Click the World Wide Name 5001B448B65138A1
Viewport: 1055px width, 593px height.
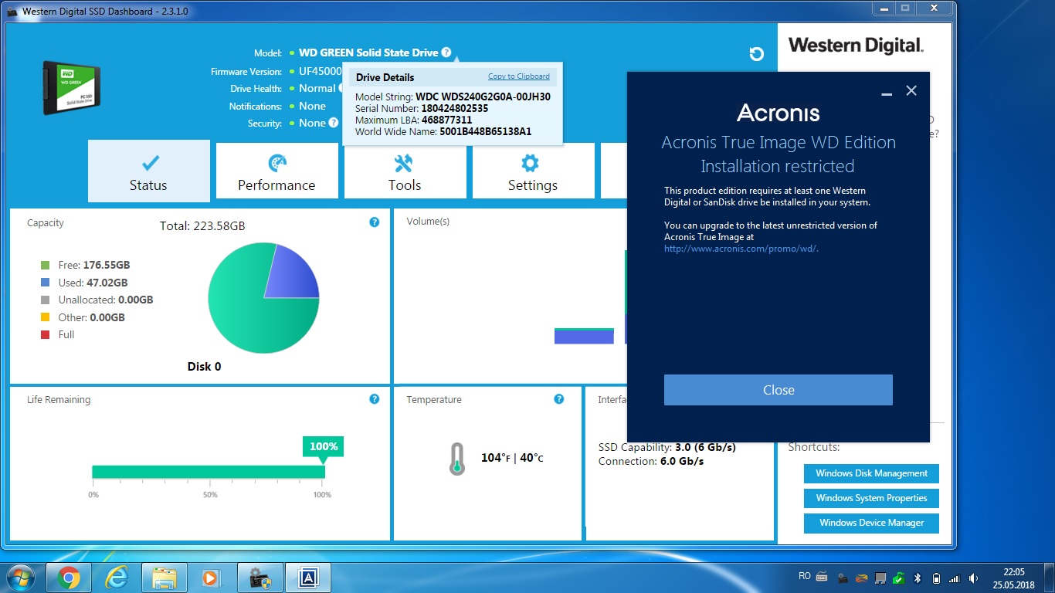tap(486, 132)
